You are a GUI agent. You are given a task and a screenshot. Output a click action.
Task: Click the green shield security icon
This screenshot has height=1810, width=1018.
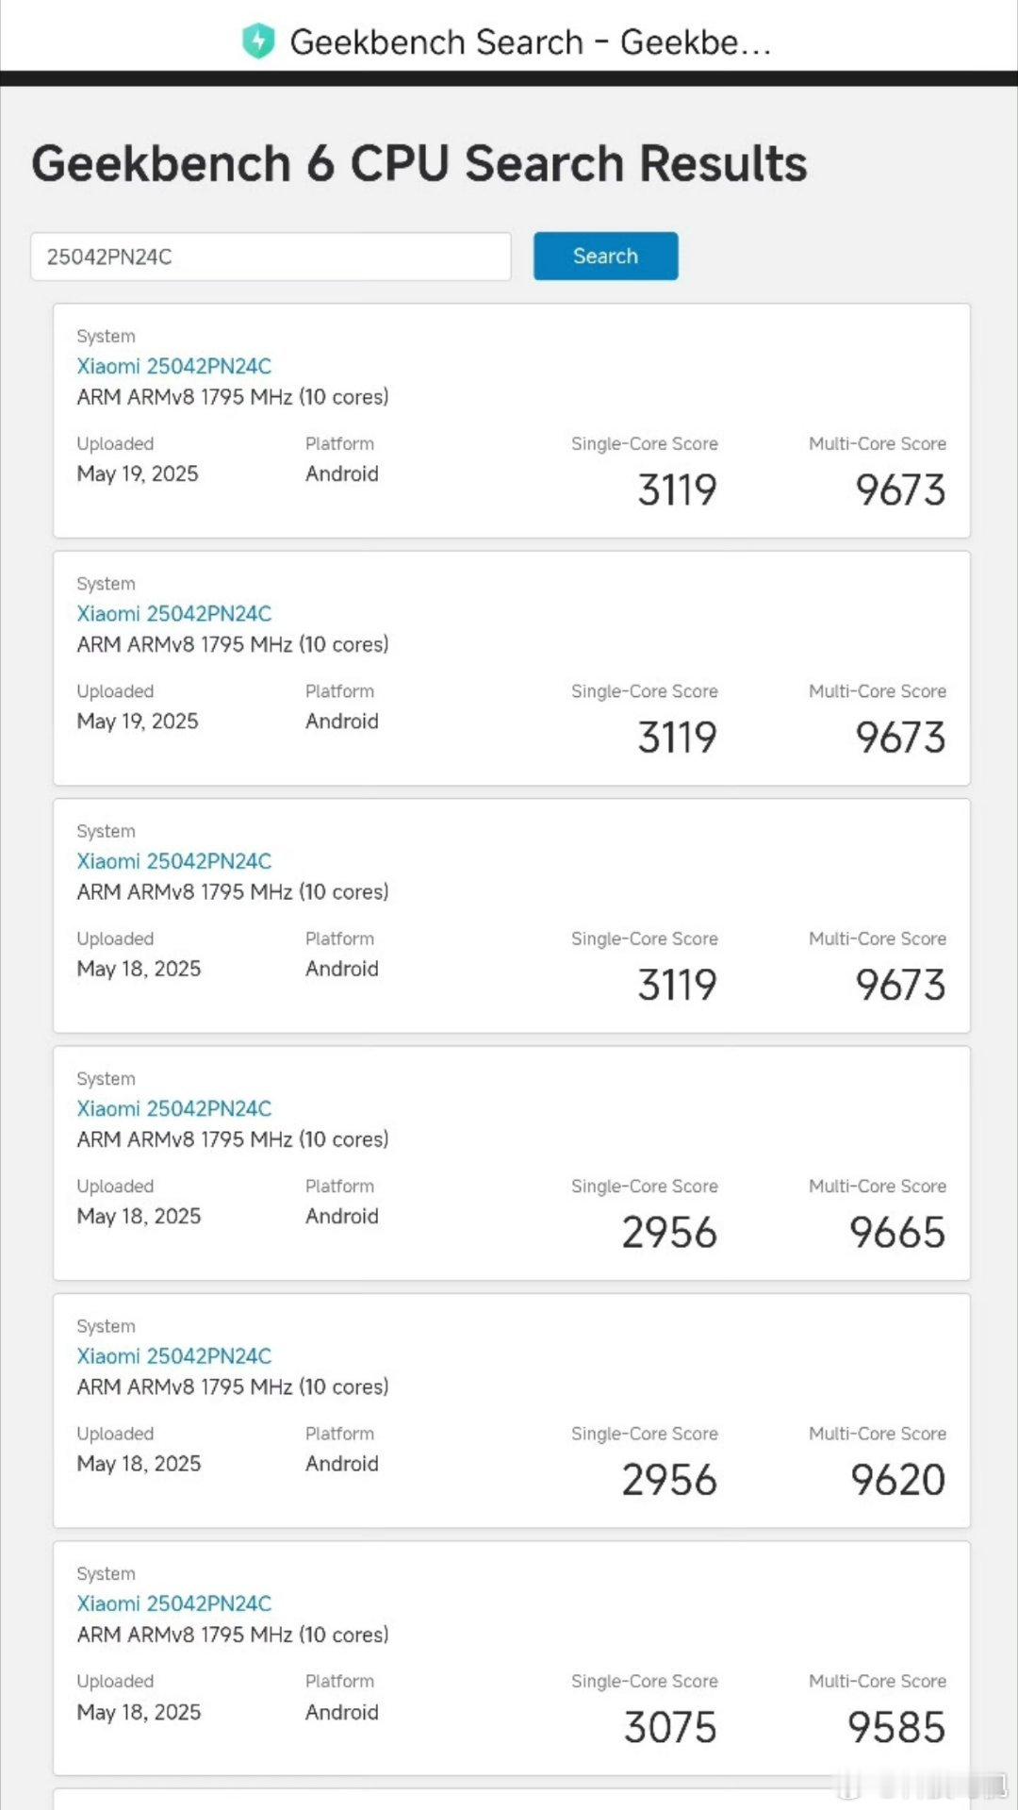(x=258, y=42)
